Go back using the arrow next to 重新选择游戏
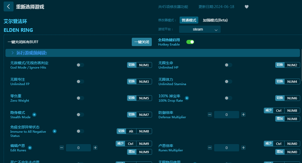 (x=9, y=6)
